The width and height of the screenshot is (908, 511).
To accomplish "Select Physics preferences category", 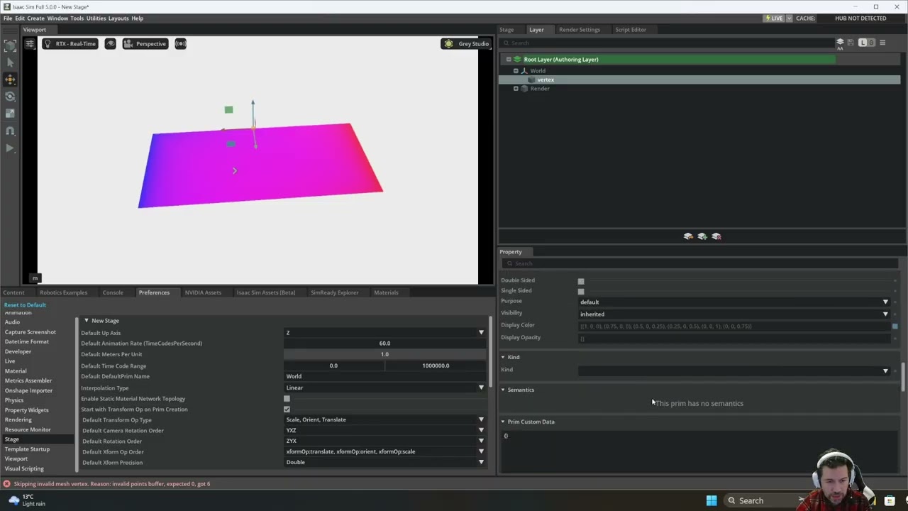I will pos(14,400).
